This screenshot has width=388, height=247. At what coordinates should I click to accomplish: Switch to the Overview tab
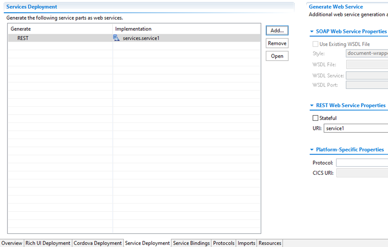[12, 243]
